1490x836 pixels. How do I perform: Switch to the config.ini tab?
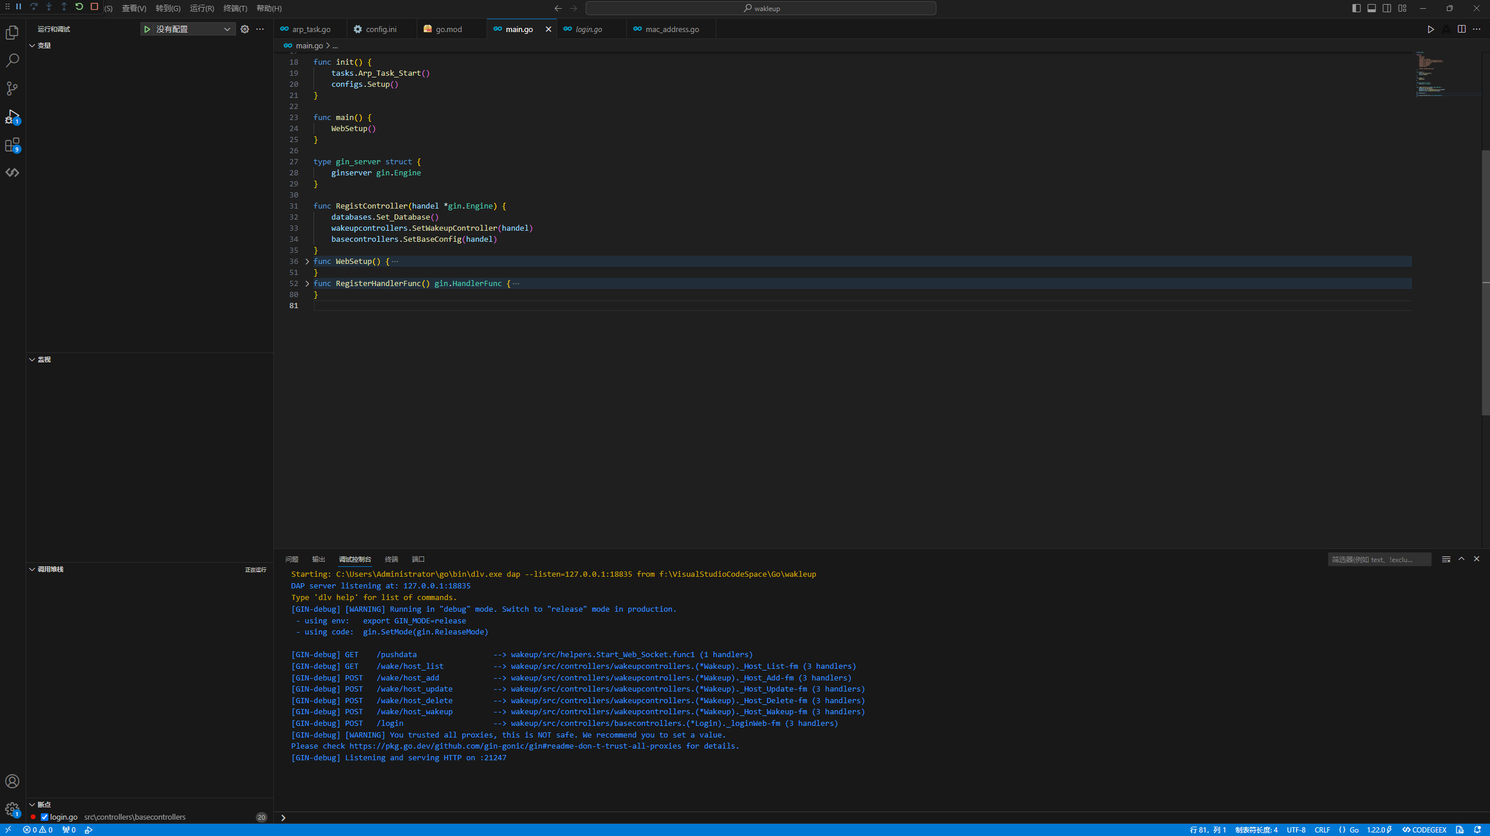click(x=381, y=29)
